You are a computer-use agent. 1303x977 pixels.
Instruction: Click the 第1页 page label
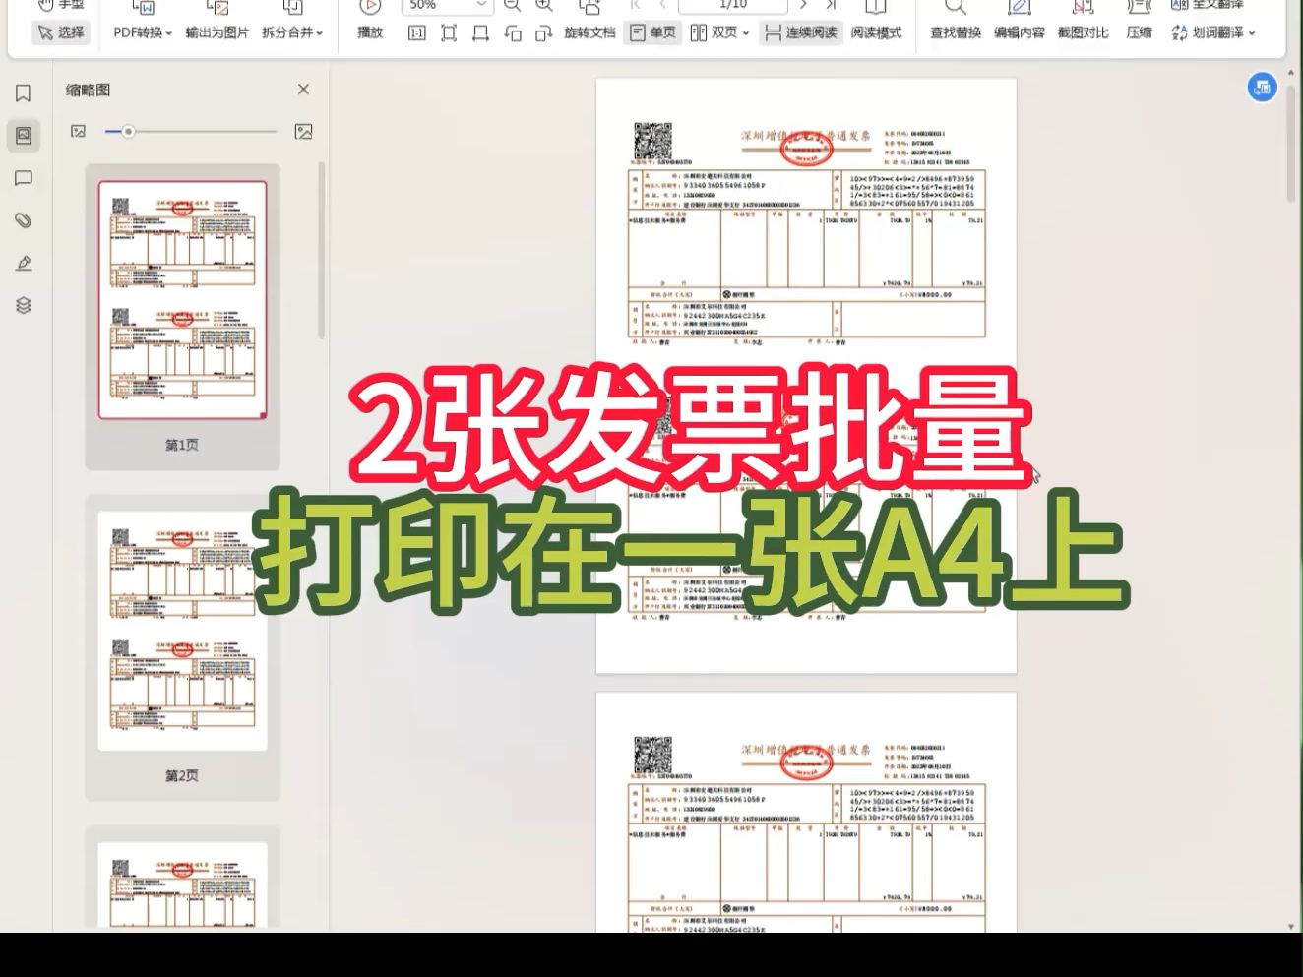182,445
